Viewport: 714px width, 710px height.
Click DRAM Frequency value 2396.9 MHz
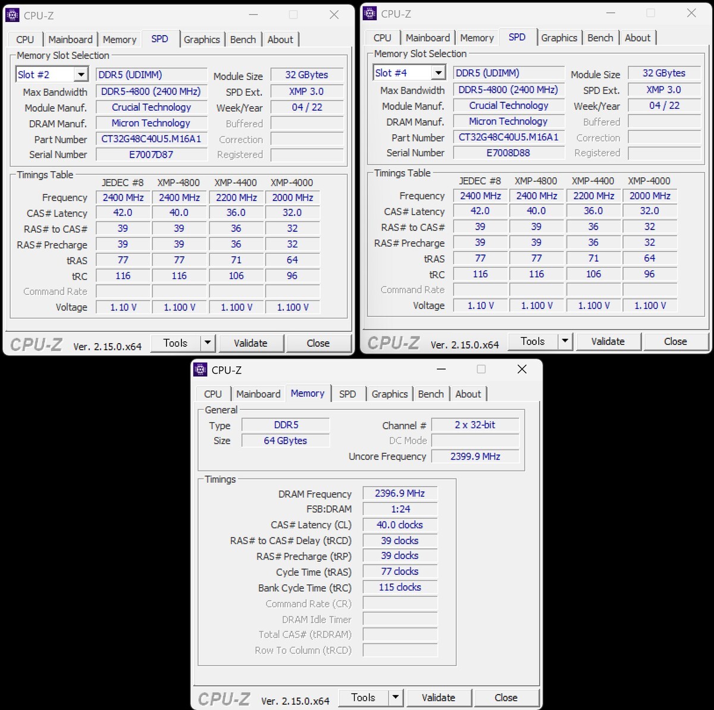400,494
